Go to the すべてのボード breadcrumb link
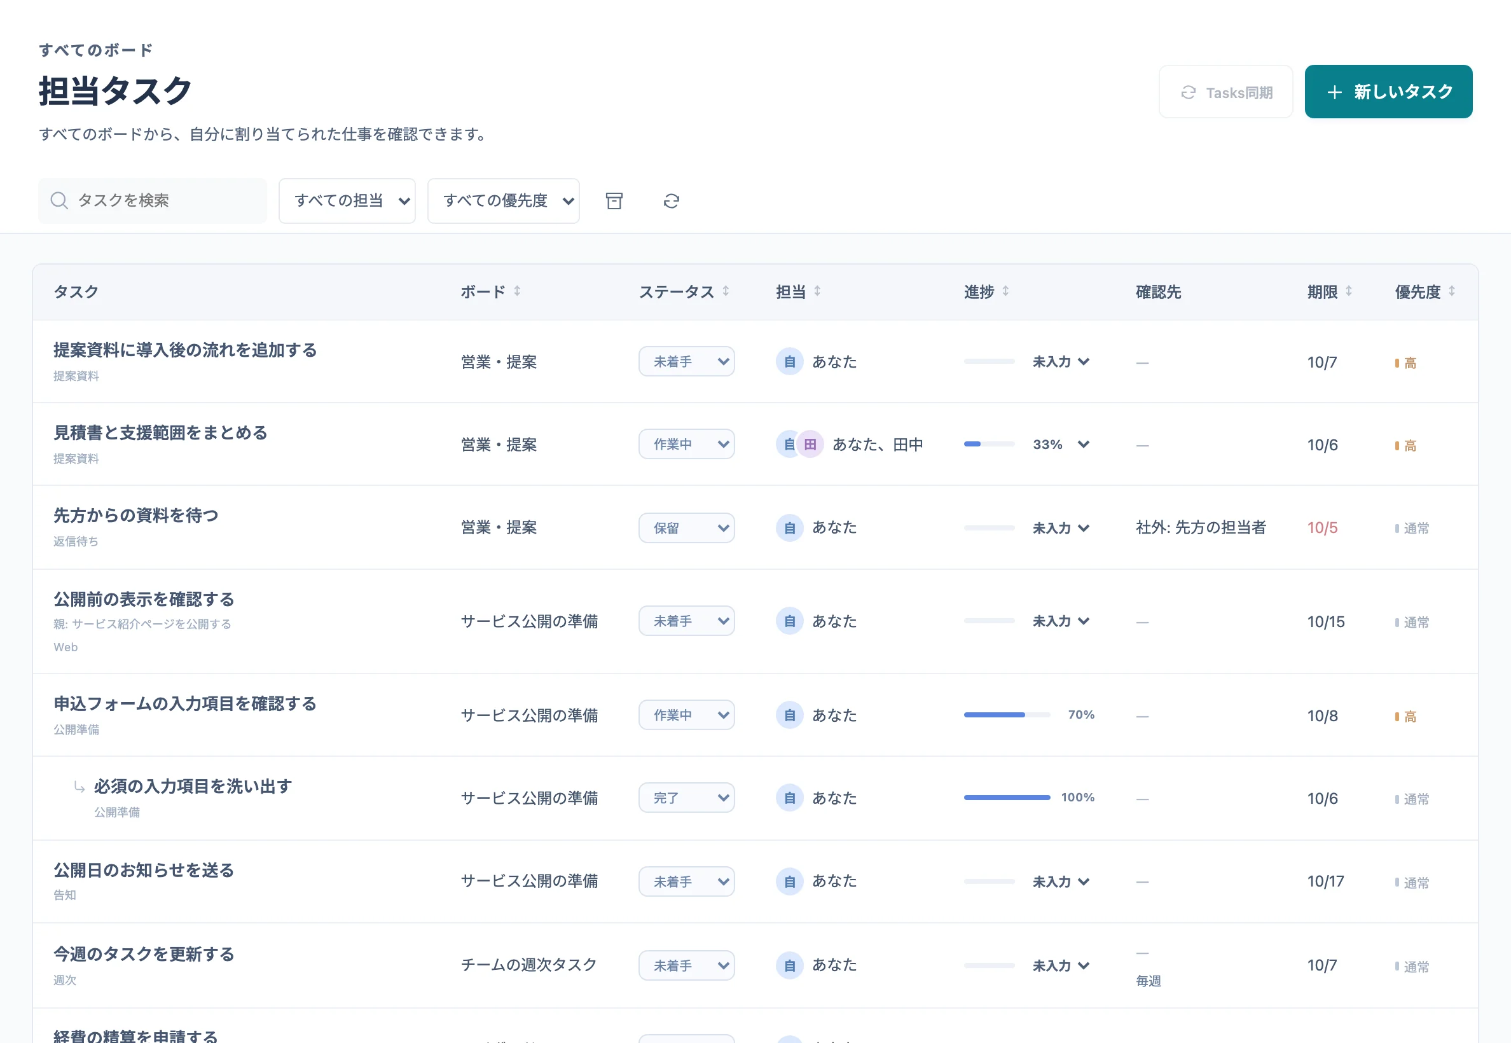This screenshot has width=1511, height=1043. (x=95, y=50)
